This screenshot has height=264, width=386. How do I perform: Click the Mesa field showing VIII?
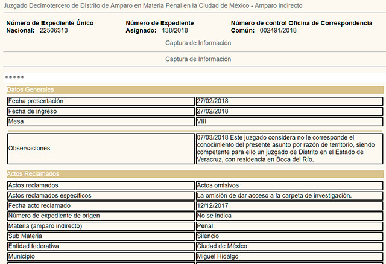[x=289, y=121]
